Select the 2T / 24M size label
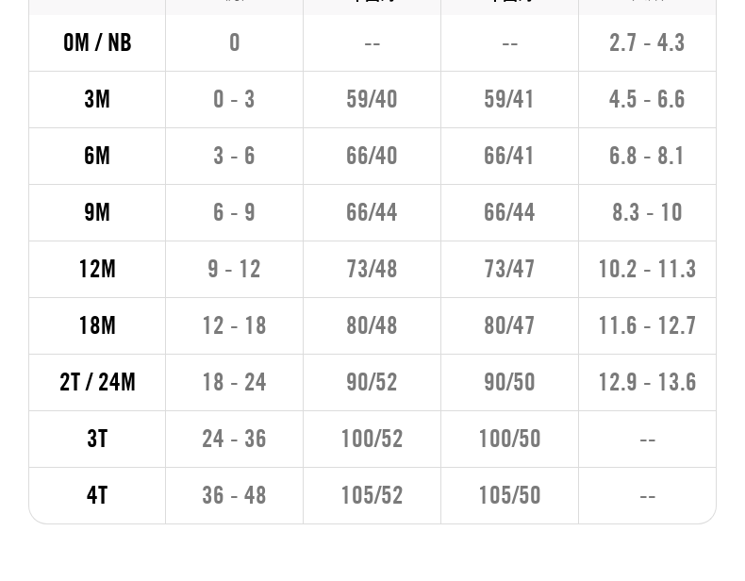The width and height of the screenshot is (745, 581). pos(97,382)
